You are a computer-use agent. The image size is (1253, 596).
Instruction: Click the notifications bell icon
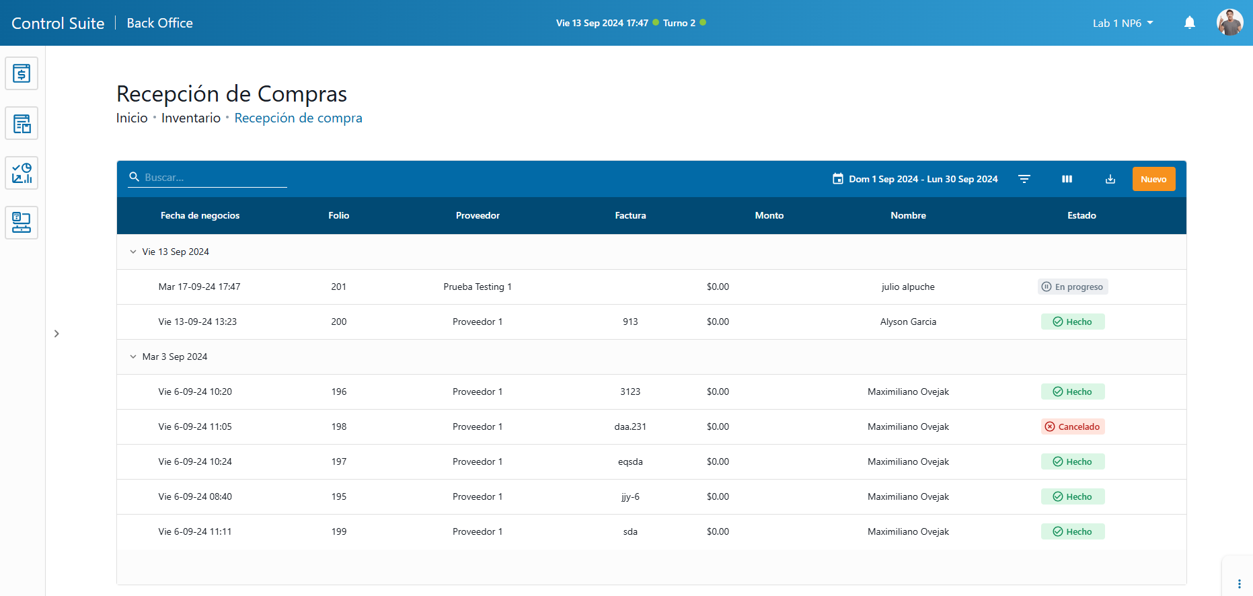[1189, 23]
